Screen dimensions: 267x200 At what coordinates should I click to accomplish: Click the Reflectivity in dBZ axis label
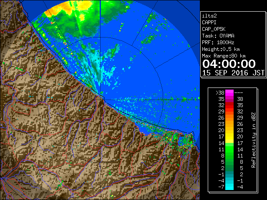(x=253, y=140)
